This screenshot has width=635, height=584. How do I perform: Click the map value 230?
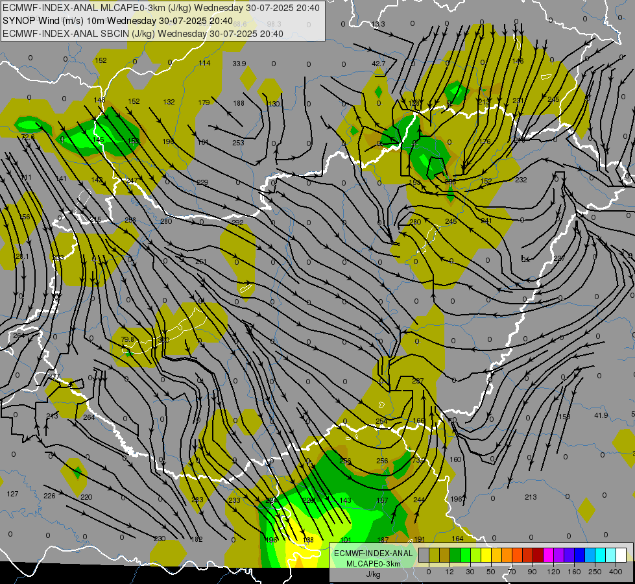160,539
